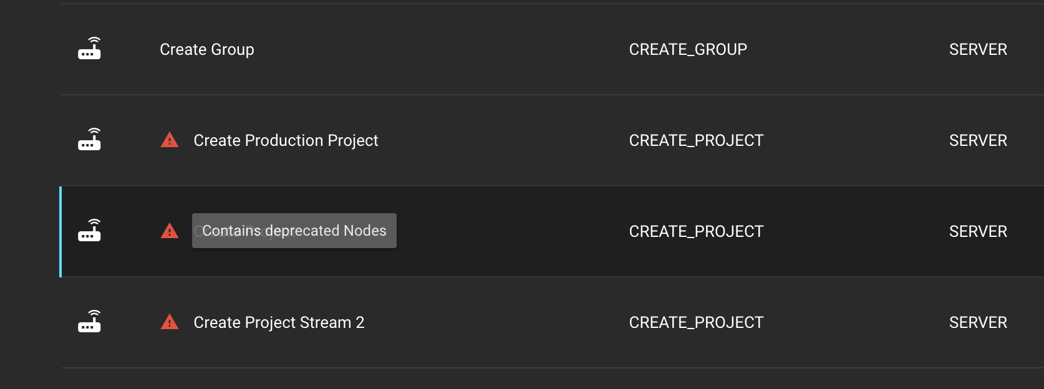Click the server icon beside Create Group

[x=89, y=49]
